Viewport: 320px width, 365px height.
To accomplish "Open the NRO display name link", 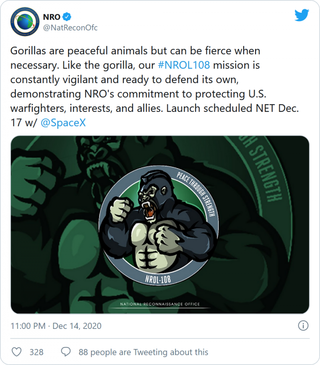I will pyautogui.click(x=51, y=17).
